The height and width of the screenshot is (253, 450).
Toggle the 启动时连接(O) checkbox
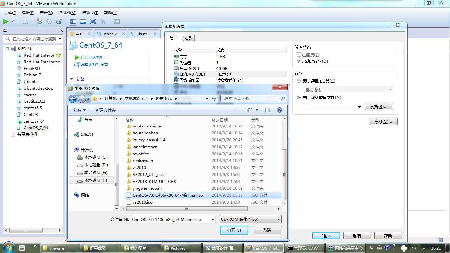pos(299,61)
